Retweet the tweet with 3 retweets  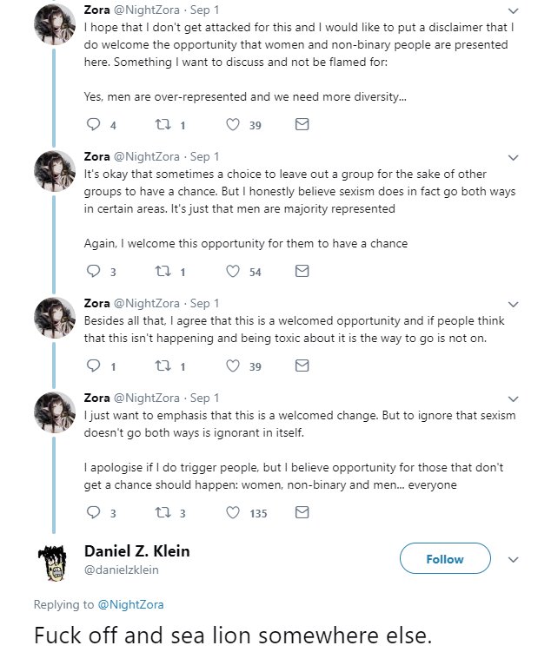[x=163, y=512]
